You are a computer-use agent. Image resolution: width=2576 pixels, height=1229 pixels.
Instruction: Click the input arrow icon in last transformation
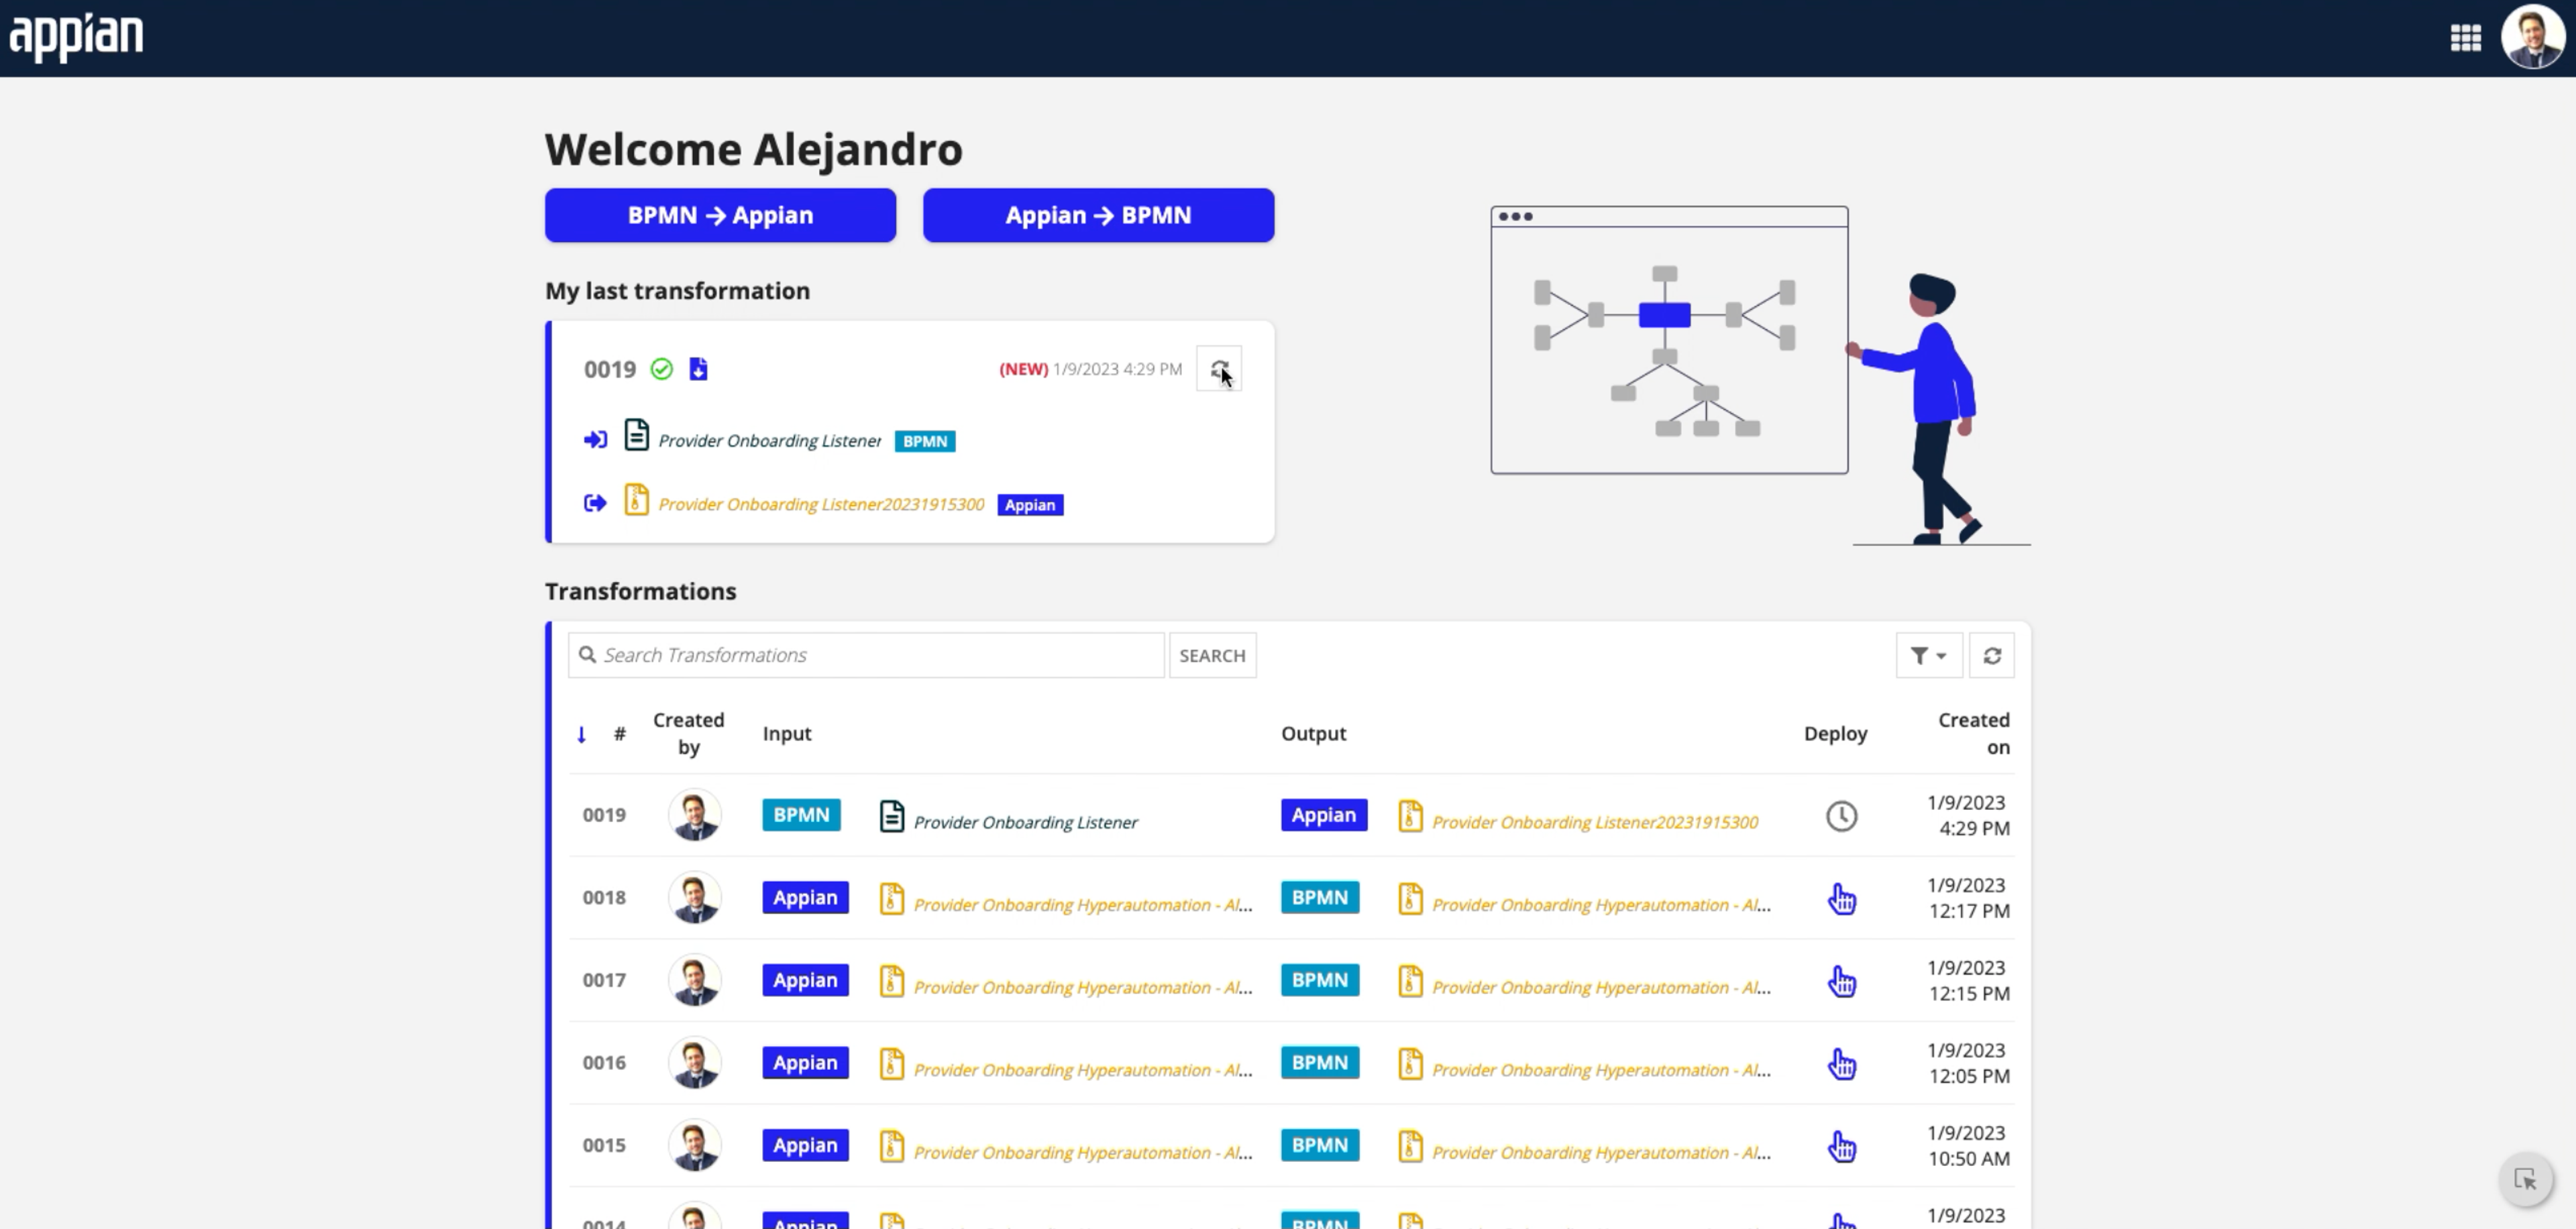595,440
